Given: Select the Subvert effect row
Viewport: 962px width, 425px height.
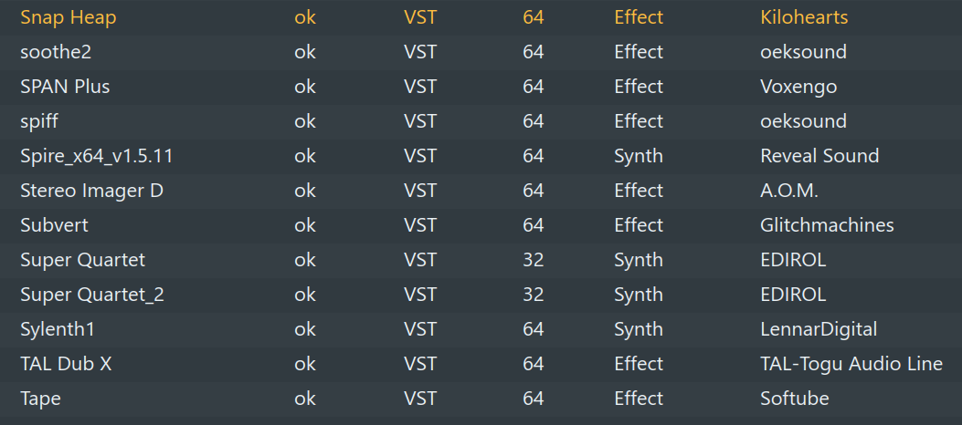Looking at the screenshot, I should click(54, 225).
